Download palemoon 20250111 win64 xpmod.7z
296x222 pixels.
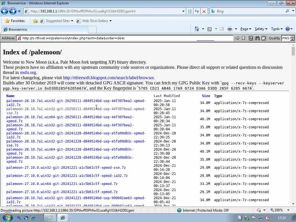pyautogui.click(x=70, y=119)
